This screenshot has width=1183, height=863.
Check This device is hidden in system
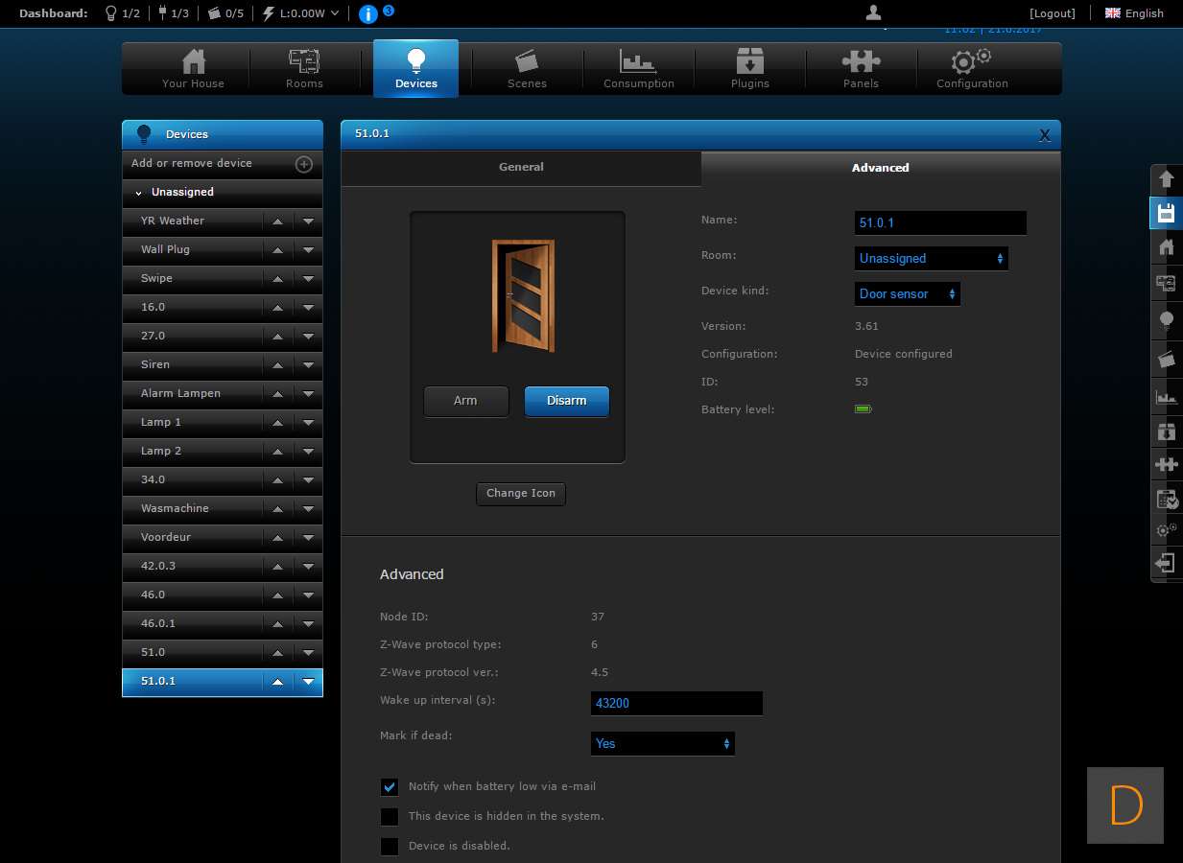pos(390,817)
